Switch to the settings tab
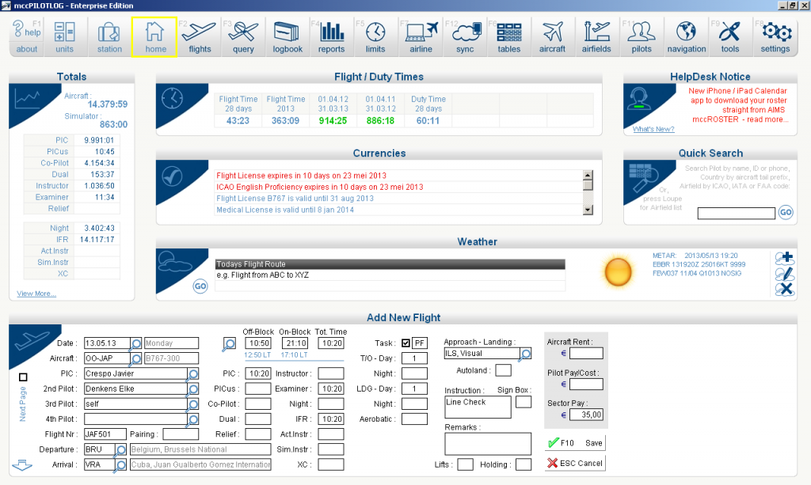 coord(775,37)
